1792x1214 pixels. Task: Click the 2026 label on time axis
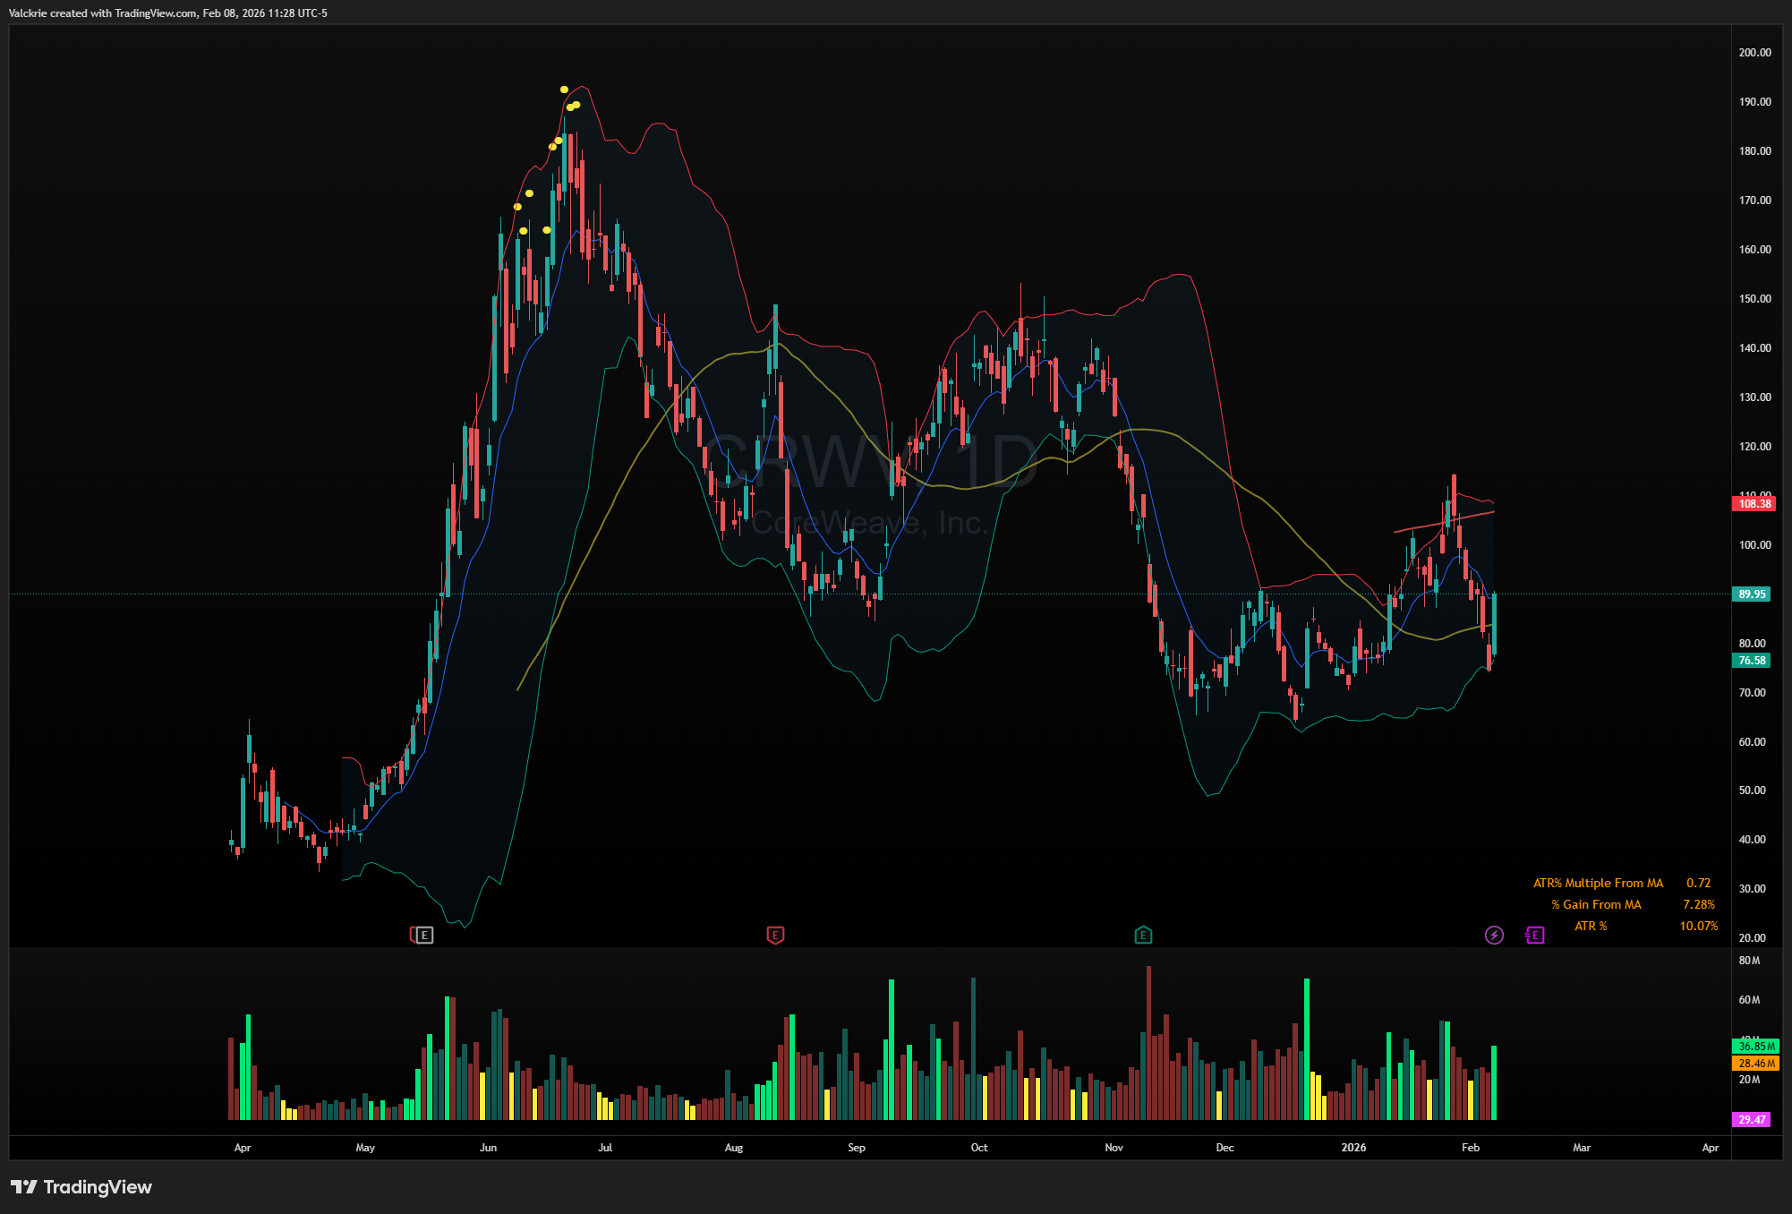click(x=1353, y=1148)
